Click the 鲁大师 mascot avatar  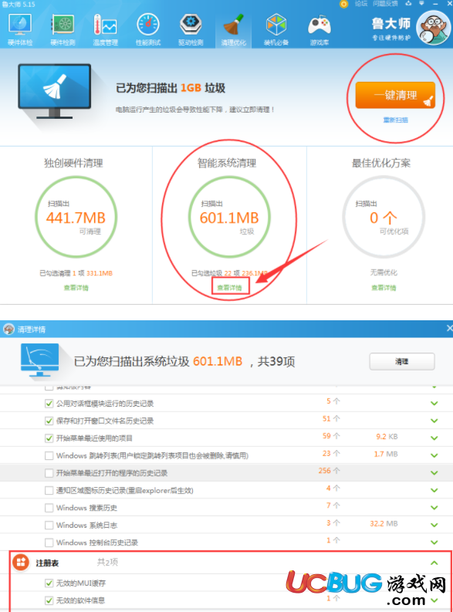(x=433, y=28)
